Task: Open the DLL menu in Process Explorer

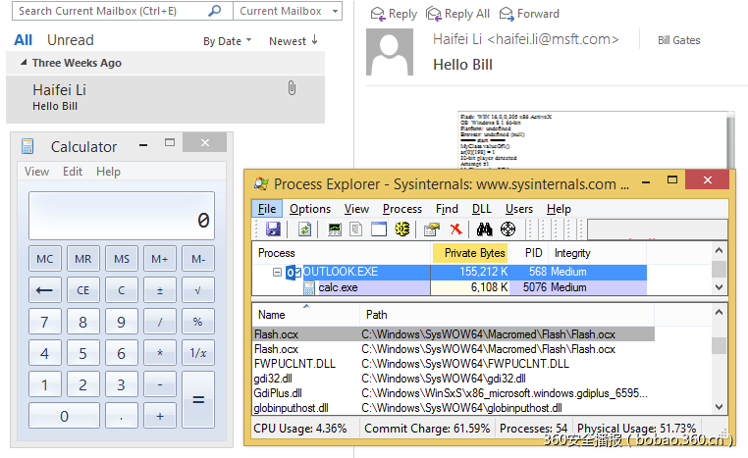Action: (x=481, y=209)
